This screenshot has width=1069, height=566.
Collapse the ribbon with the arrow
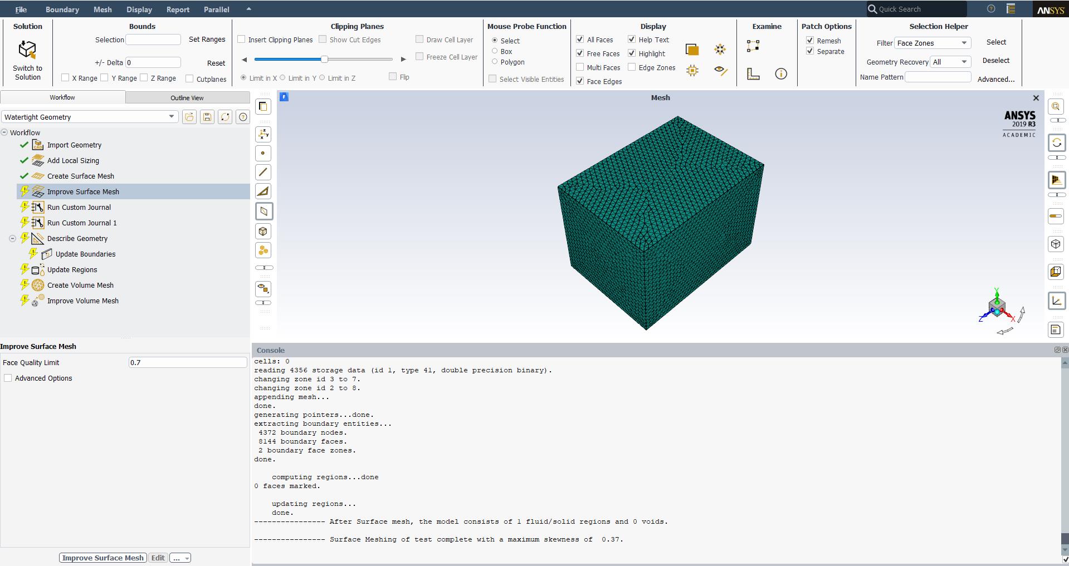(x=248, y=9)
